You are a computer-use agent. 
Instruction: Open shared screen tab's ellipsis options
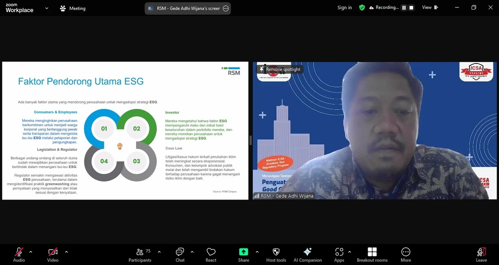[225, 8]
